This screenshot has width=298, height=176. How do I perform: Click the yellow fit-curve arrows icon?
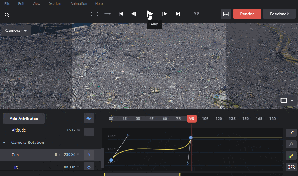click(291, 156)
